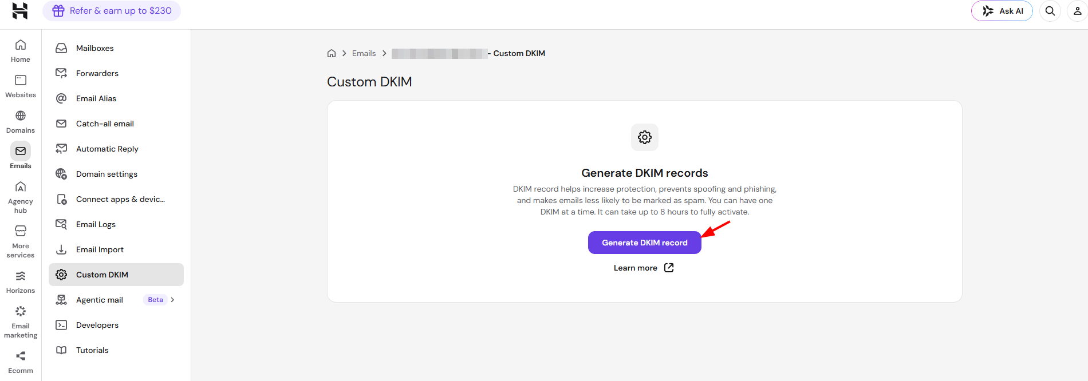Click Emails breadcrumb link
Image resolution: width=1088 pixels, height=381 pixels.
364,53
